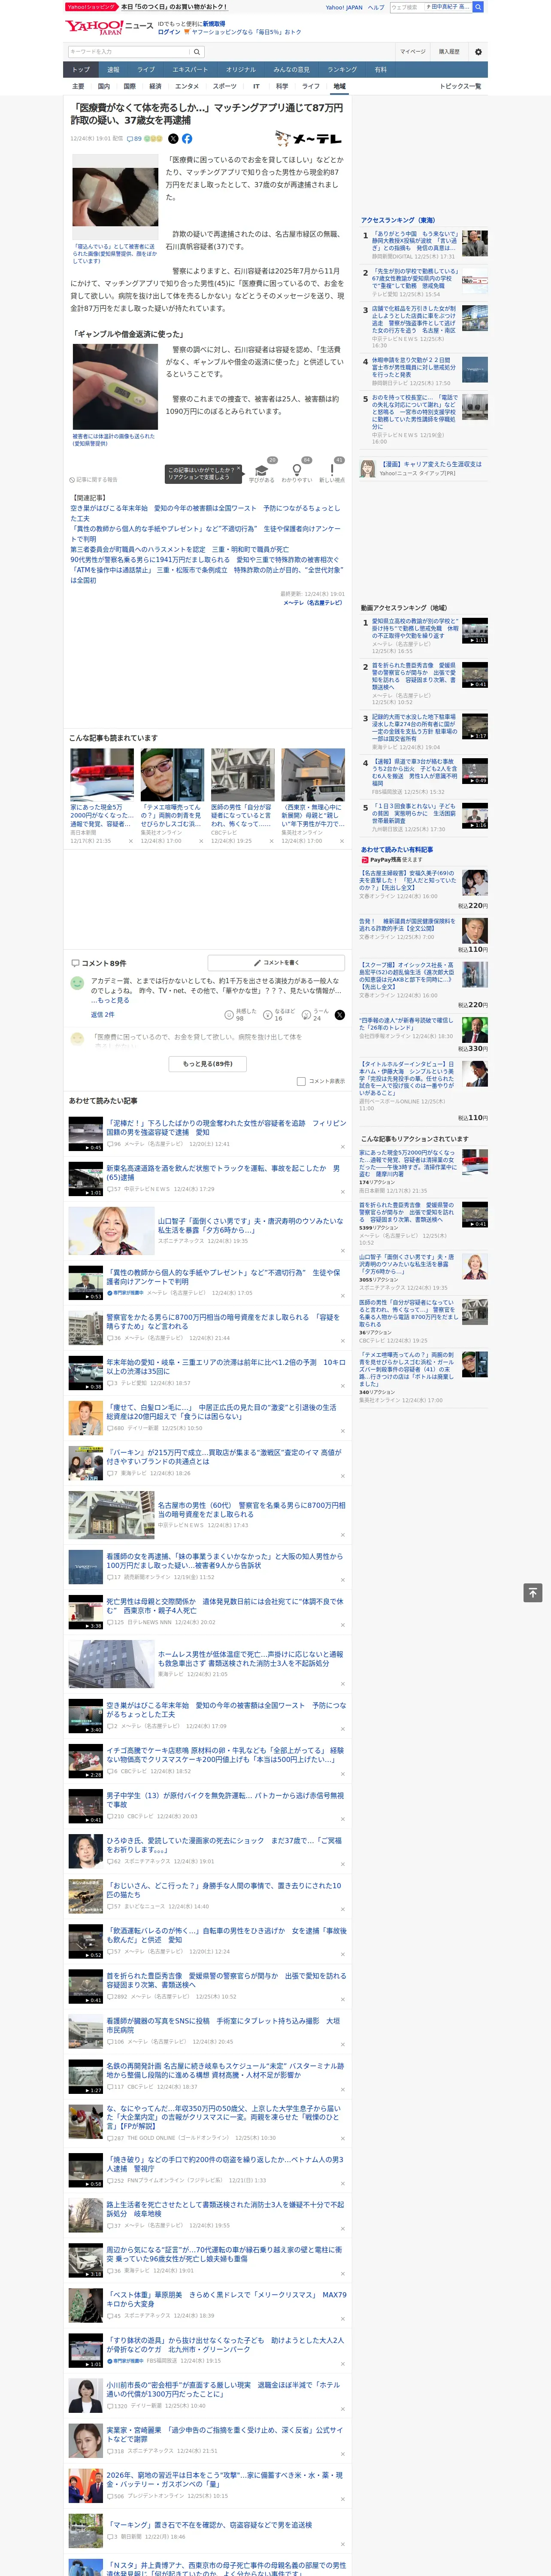551x2576 pixels.
Task: Open the thermometer photo in the article
Action: 115,387
